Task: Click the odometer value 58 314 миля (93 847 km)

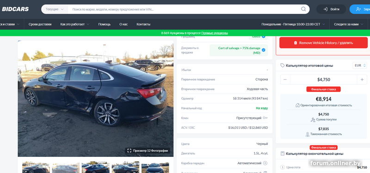Action: point(250,99)
